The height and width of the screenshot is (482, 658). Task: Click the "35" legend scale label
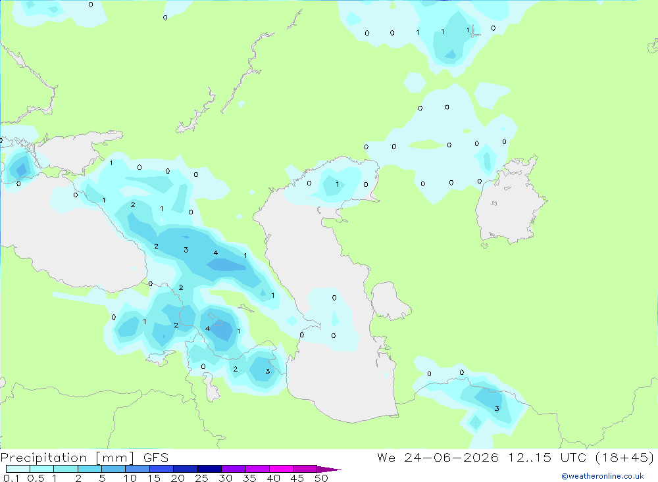click(x=249, y=478)
